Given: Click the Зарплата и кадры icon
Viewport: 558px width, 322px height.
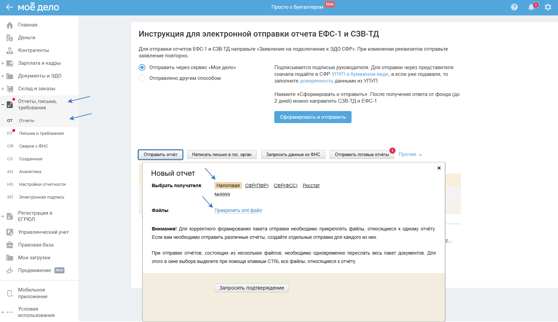Looking at the screenshot, I should (x=10, y=63).
